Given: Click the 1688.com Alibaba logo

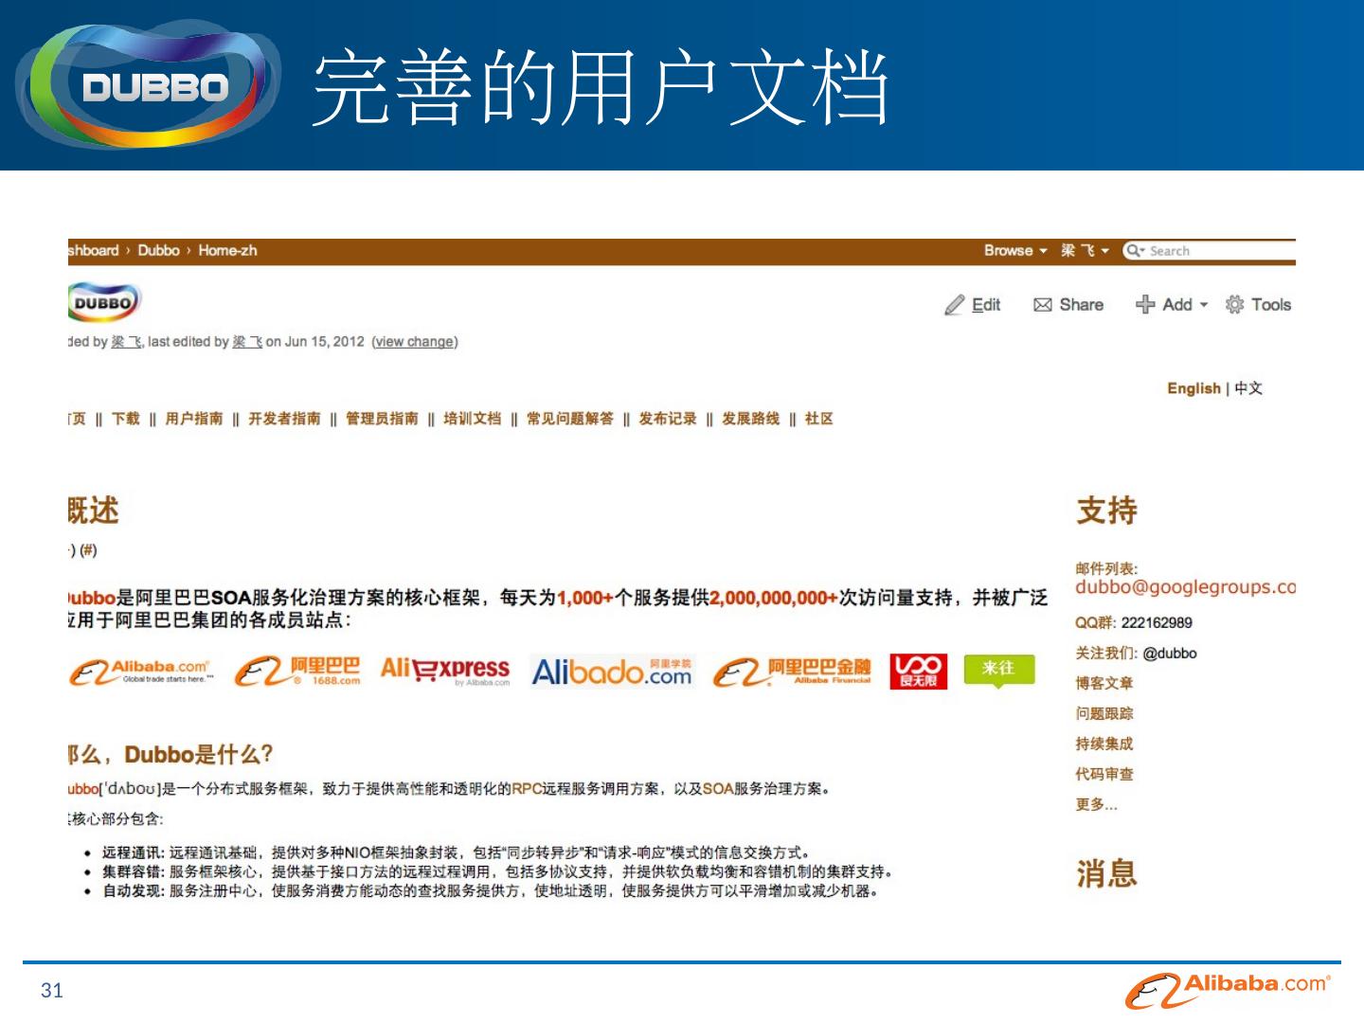Looking at the screenshot, I should [x=297, y=672].
